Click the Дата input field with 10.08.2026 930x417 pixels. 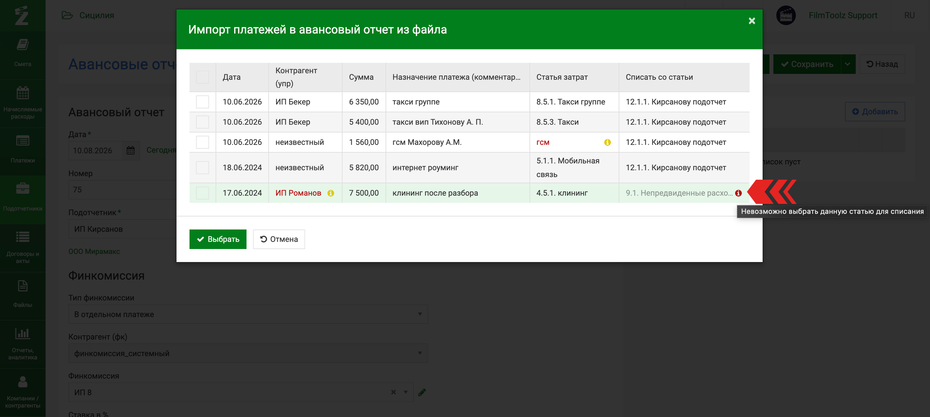(x=95, y=150)
